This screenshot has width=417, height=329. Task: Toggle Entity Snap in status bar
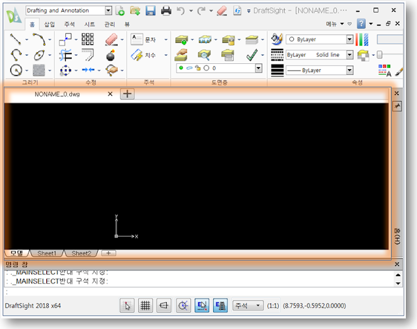coord(202,306)
